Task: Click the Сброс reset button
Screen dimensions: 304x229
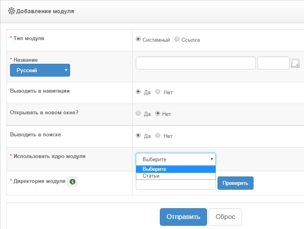Action: [x=225, y=217]
